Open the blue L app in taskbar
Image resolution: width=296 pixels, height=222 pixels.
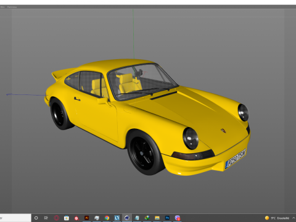coord(117,218)
